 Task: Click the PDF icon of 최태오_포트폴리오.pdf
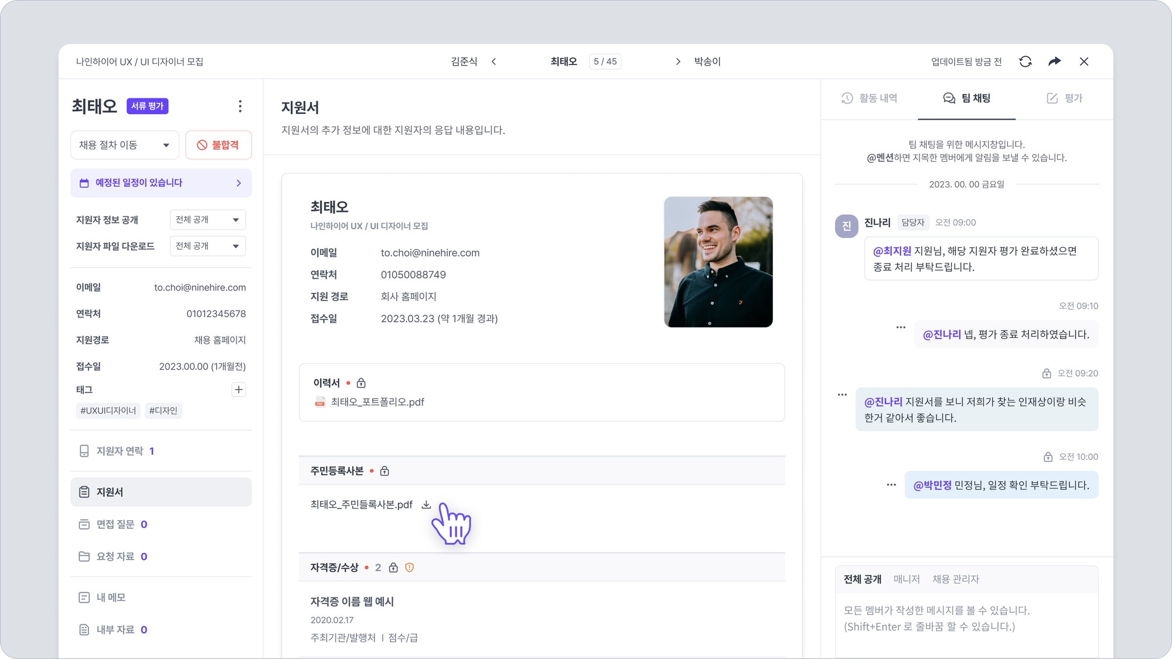[320, 402]
